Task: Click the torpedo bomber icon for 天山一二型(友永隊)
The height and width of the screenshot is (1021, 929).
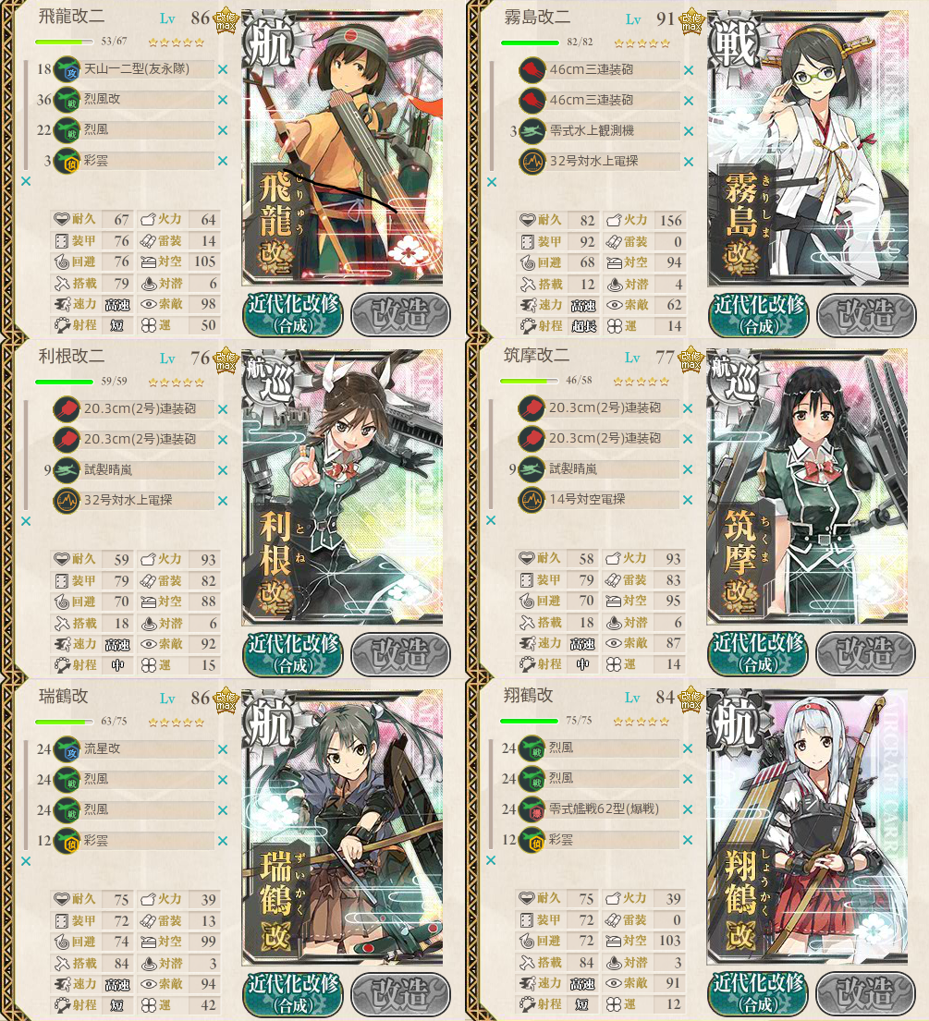Action: [x=67, y=69]
